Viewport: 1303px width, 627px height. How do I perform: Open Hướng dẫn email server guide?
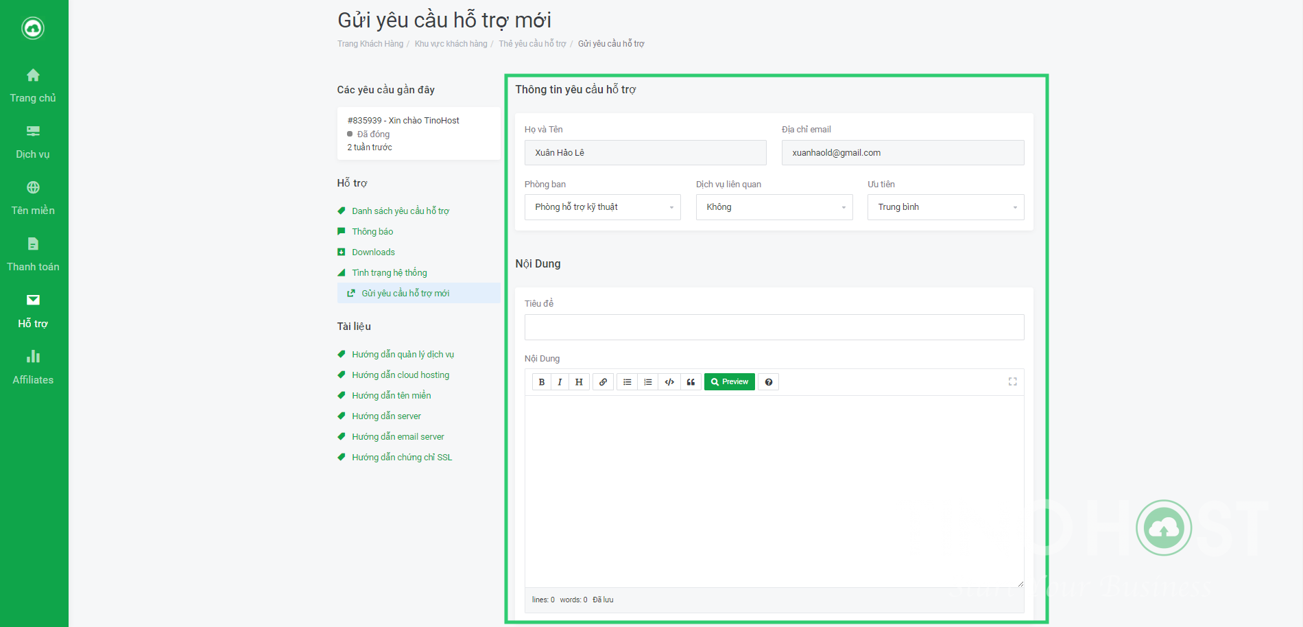pyautogui.click(x=398, y=436)
